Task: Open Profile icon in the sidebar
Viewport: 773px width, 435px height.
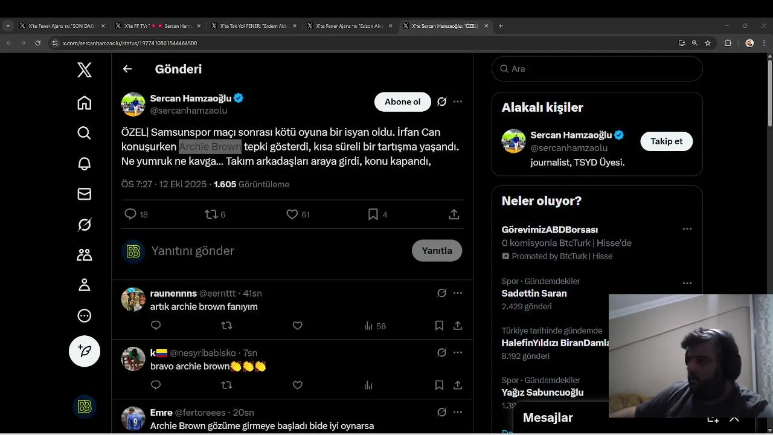Action: [x=85, y=285]
